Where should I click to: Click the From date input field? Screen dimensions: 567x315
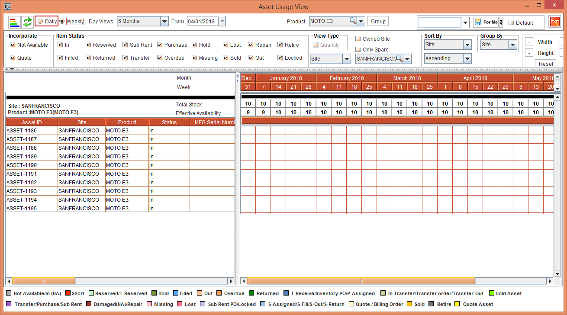click(203, 21)
